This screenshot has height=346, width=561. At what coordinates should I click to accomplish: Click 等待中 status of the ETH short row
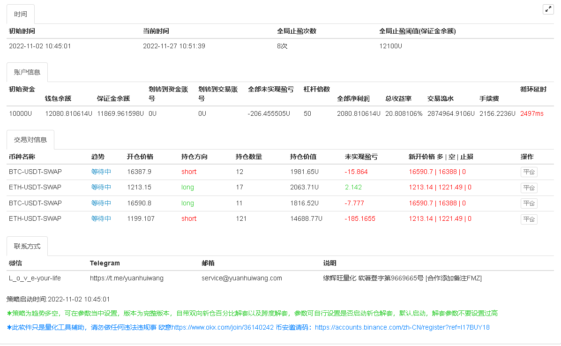101,218
